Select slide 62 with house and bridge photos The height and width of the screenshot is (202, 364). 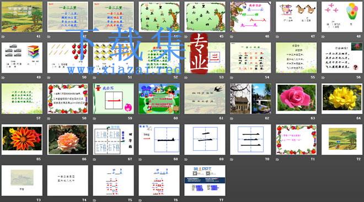[250, 99]
